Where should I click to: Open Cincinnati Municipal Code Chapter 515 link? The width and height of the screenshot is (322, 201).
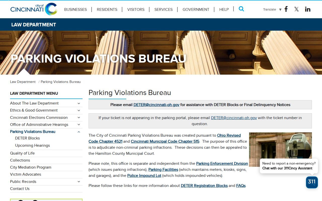(x=165, y=141)
